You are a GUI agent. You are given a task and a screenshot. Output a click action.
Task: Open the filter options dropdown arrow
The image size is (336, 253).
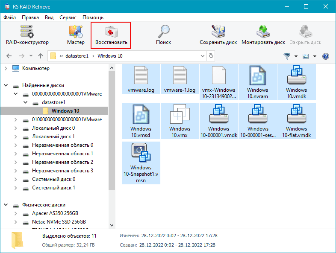(296, 56)
